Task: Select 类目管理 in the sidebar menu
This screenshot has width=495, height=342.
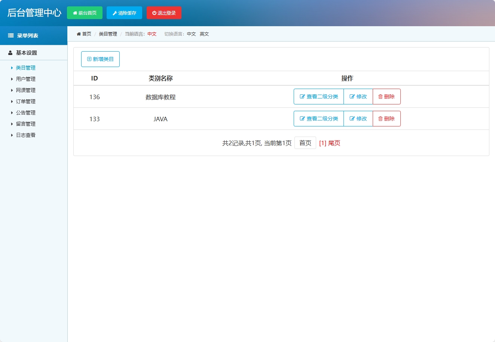Action: pos(25,68)
